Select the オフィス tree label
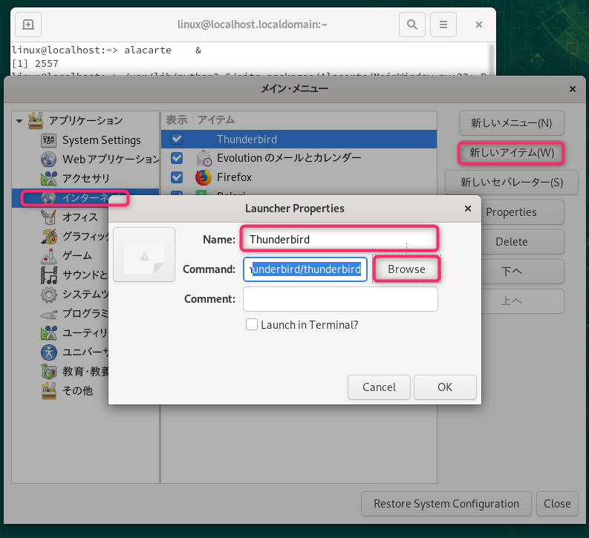 pyautogui.click(x=80, y=217)
